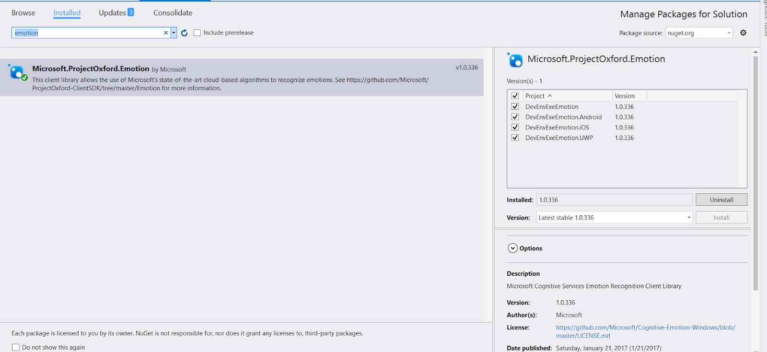Click the Uninstall button

click(x=721, y=199)
